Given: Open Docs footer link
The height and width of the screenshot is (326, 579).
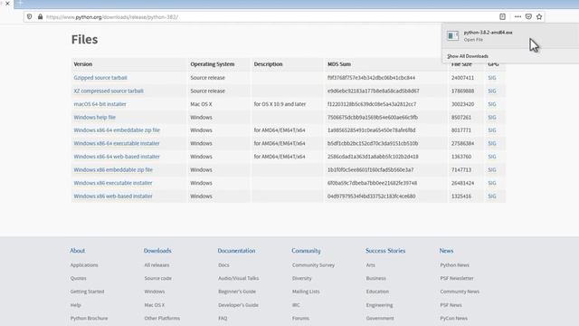Looking at the screenshot, I should [223, 265].
